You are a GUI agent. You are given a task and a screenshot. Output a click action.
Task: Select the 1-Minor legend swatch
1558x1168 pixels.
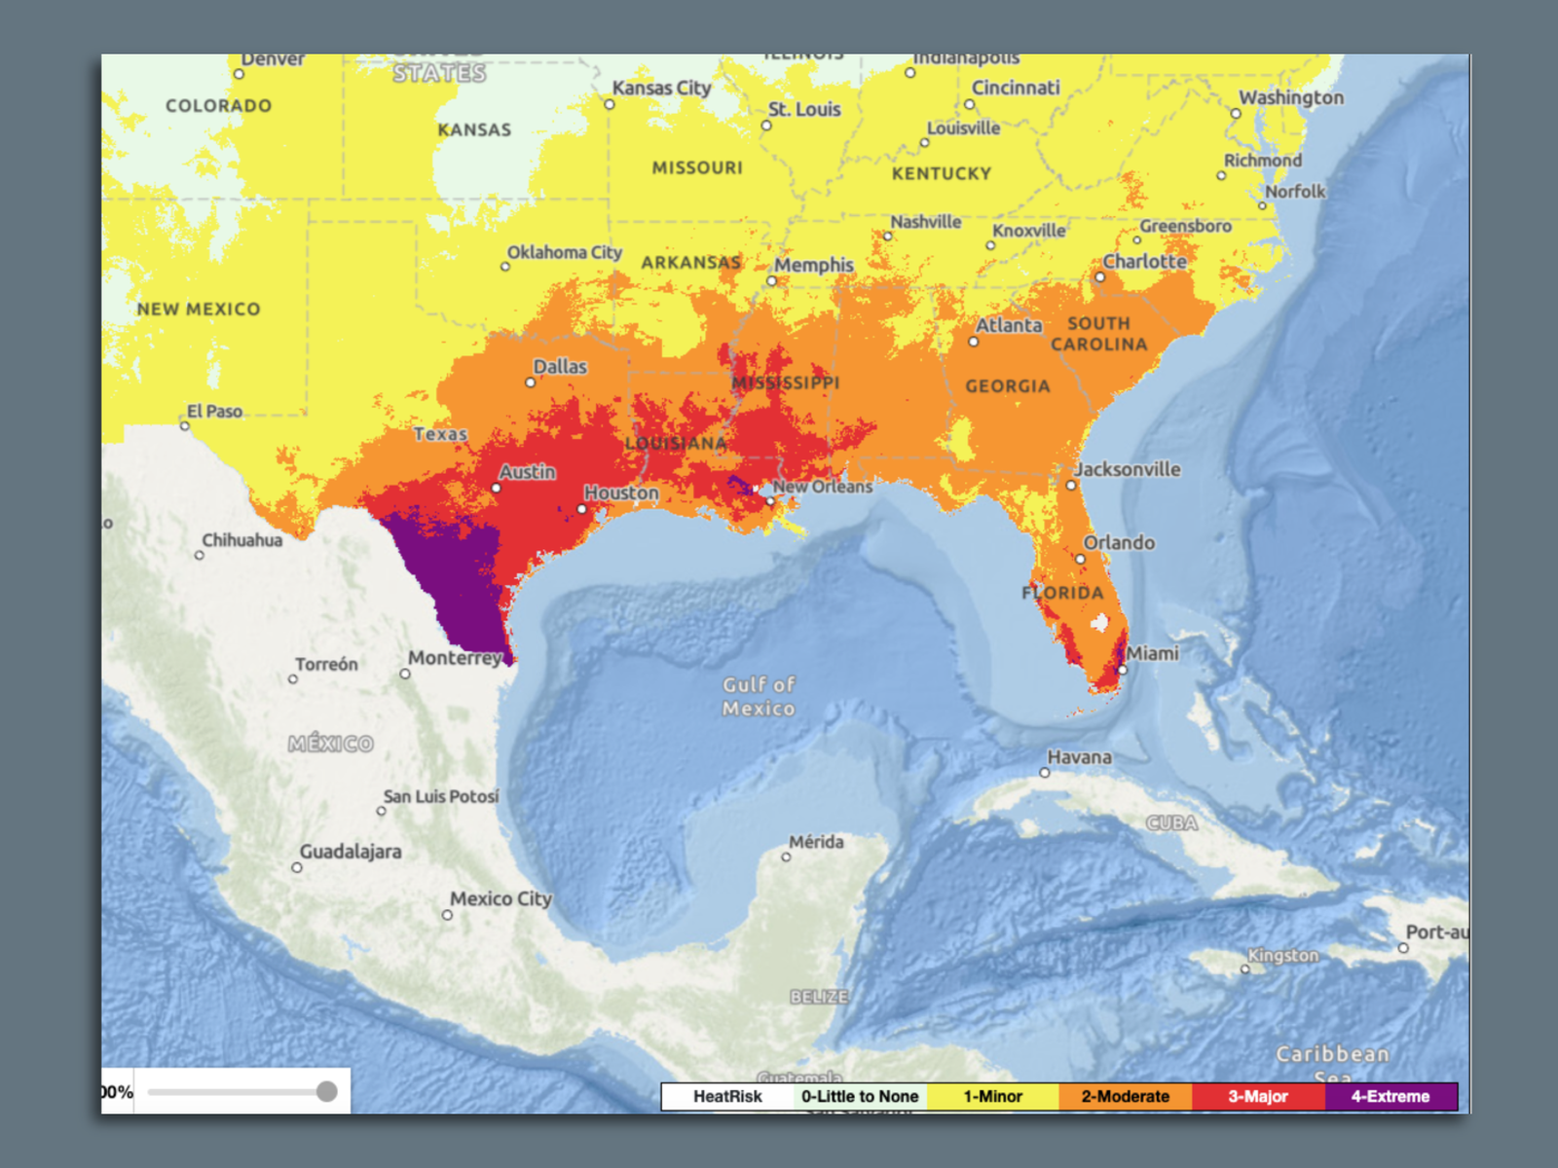click(992, 1096)
